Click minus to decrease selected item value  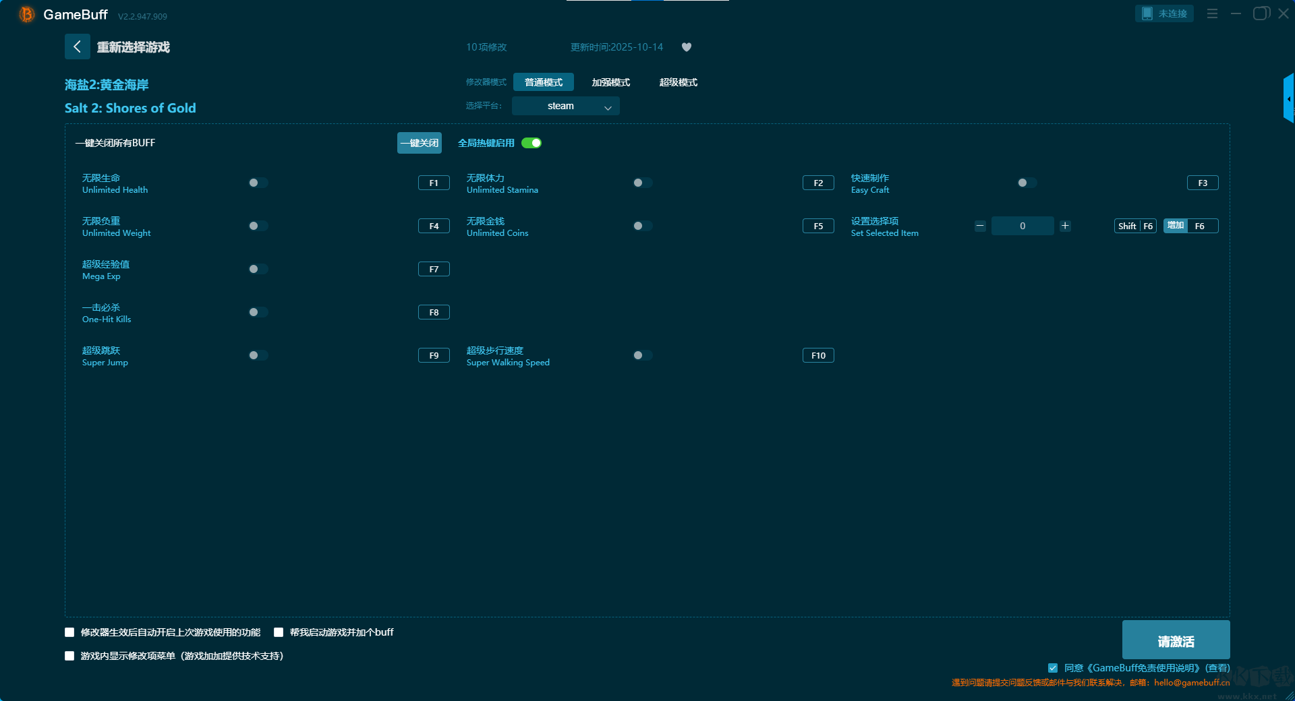coord(980,226)
